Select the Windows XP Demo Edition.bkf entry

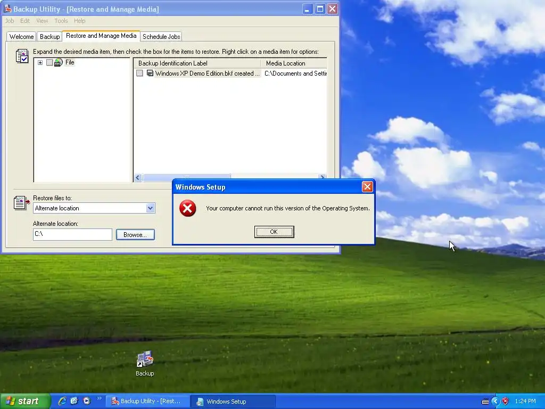tap(208, 73)
